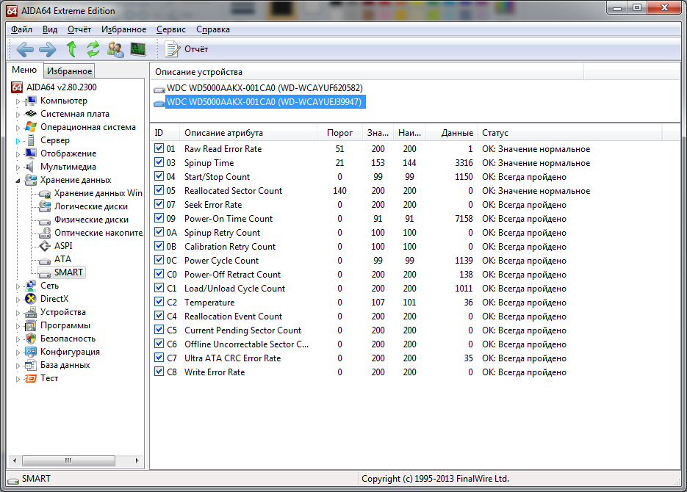Open the Отображение tree item
The height and width of the screenshot is (492, 687).
[x=68, y=153]
